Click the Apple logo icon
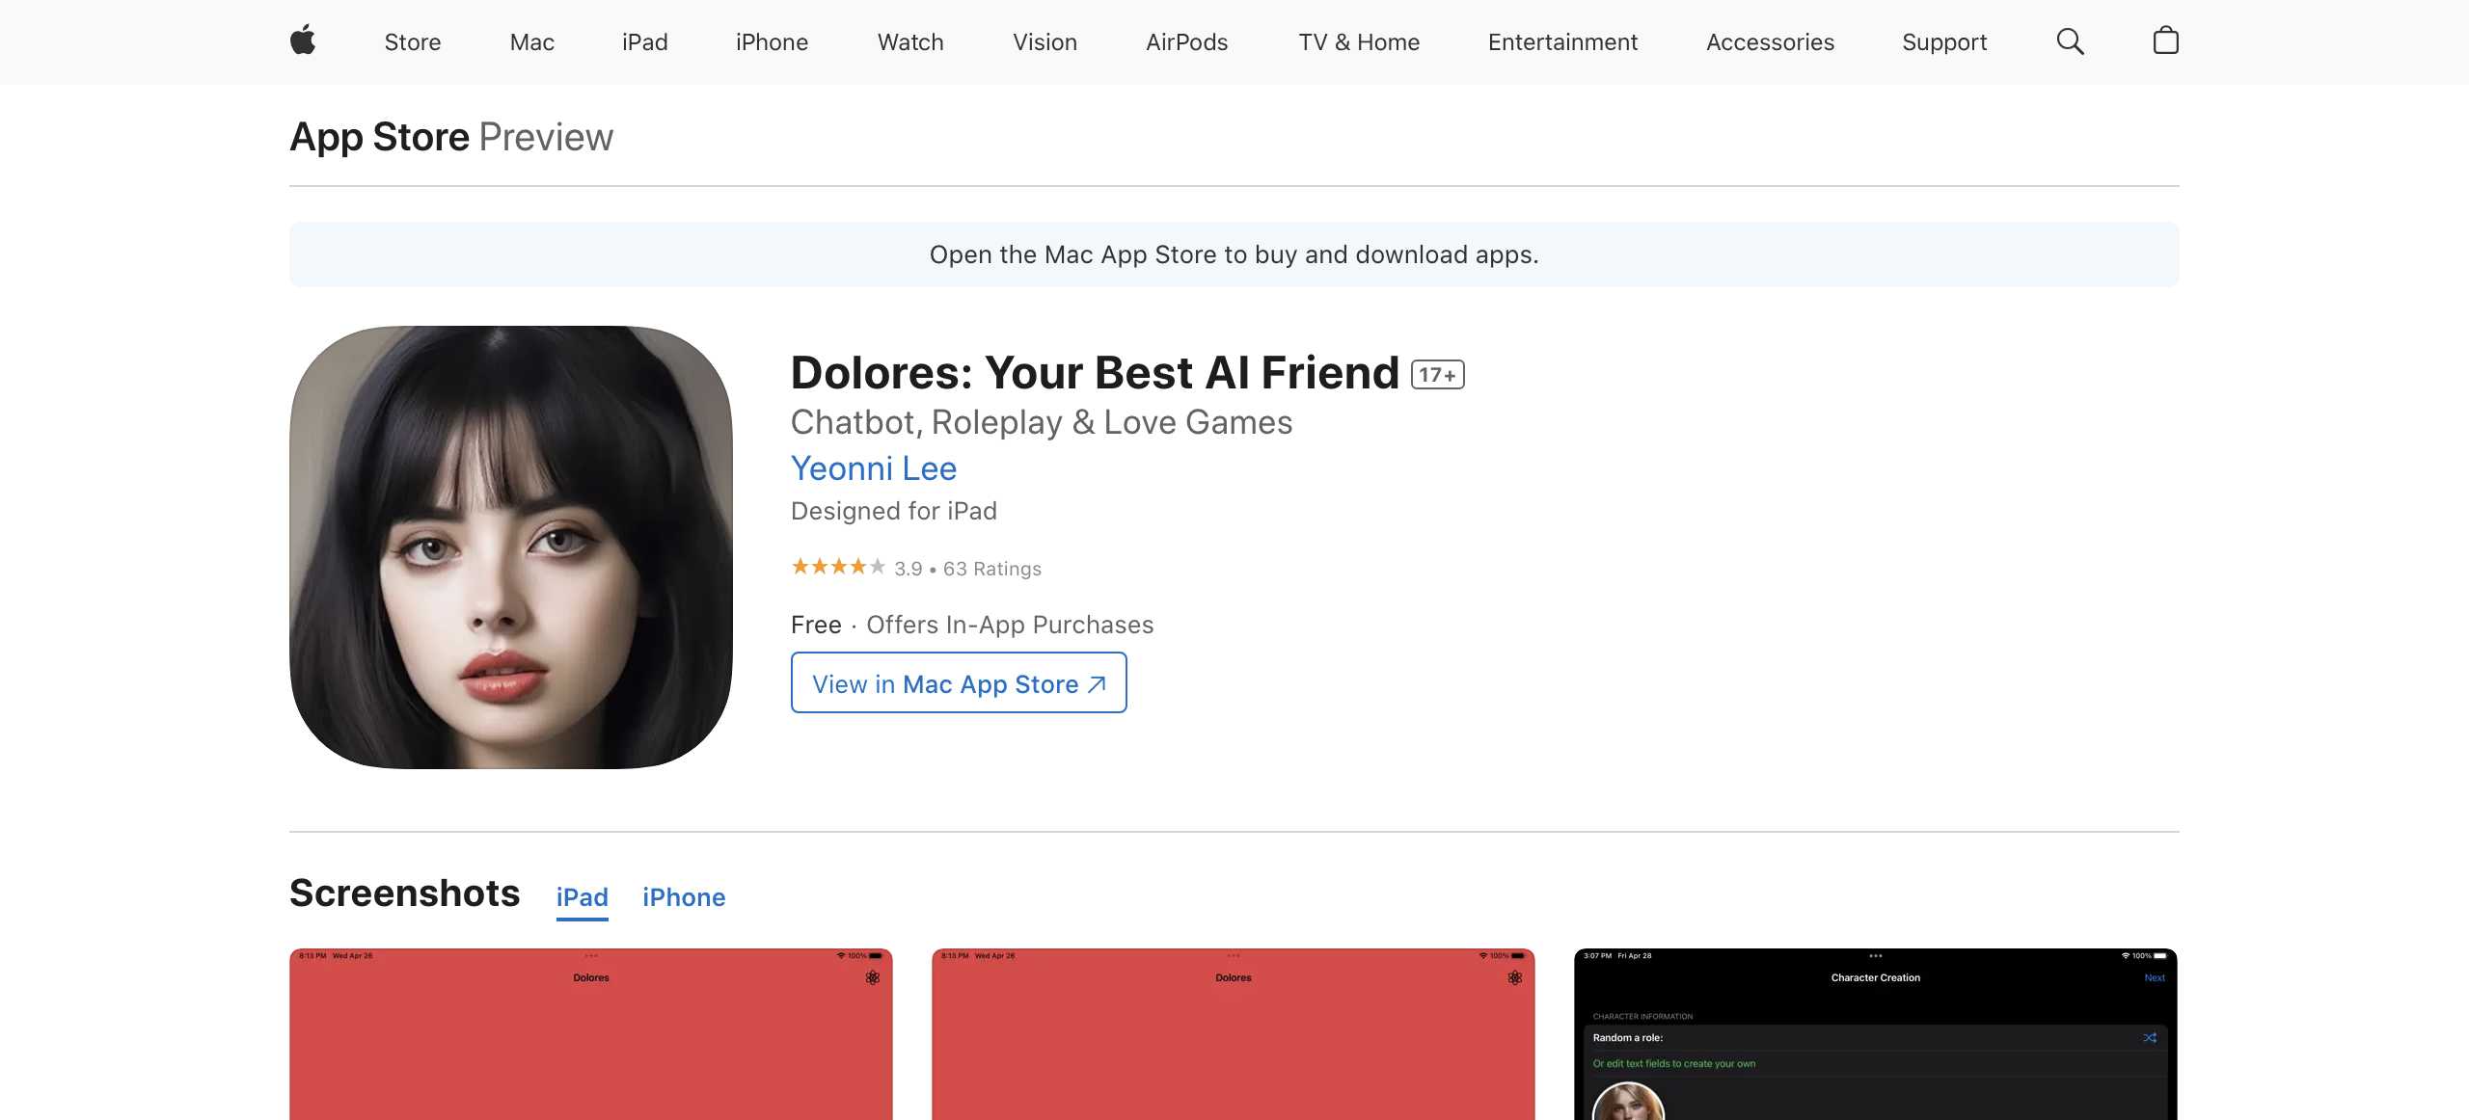This screenshot has width=2469, height=1120. click(x=303, y=41)
